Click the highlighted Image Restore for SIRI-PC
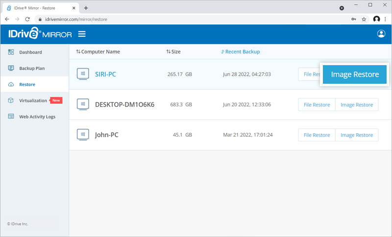This screenshot has height=237, width=392. (x=354, y=74)
